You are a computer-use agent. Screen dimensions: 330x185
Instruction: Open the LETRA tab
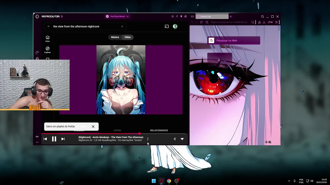(117, 131)
